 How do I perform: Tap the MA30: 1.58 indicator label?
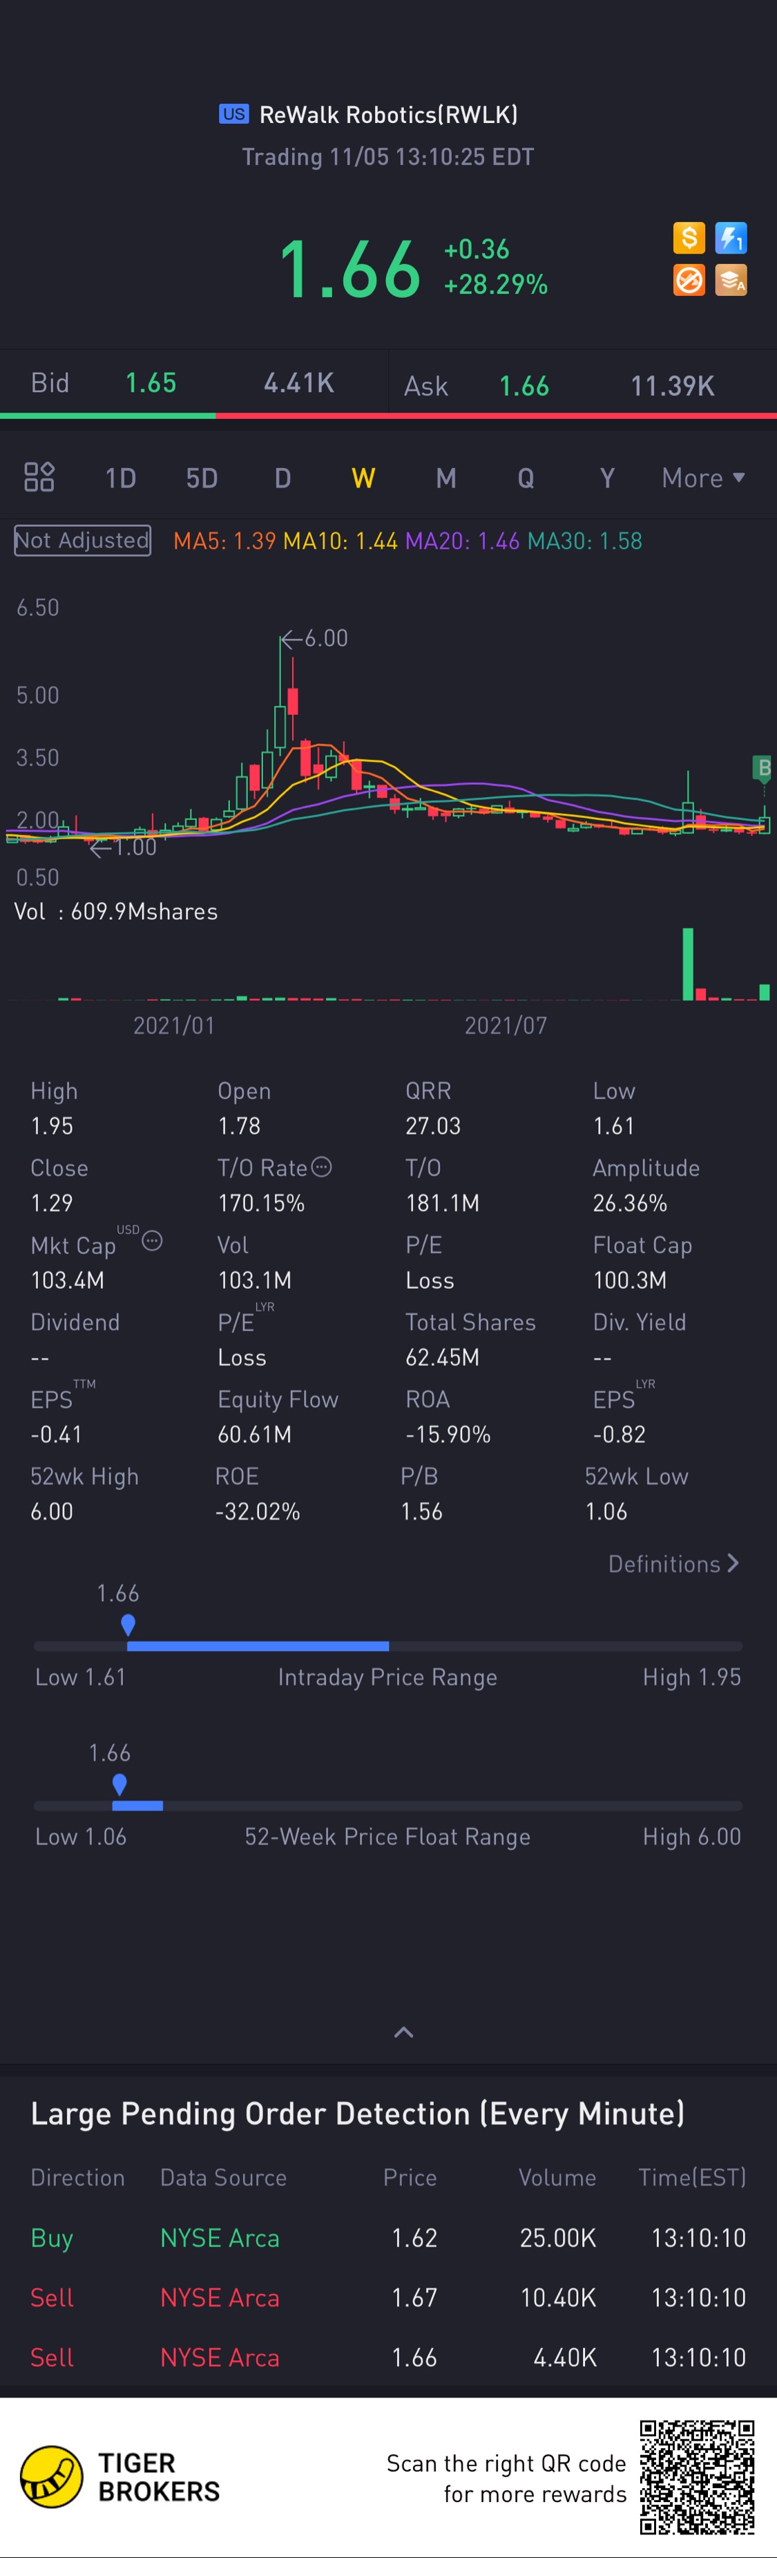click(584, 541)
